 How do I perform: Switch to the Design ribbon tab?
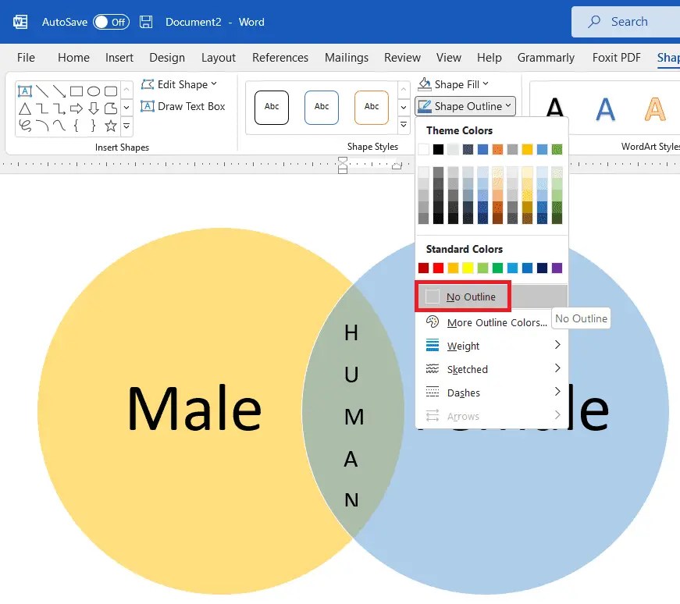point(167,57)
